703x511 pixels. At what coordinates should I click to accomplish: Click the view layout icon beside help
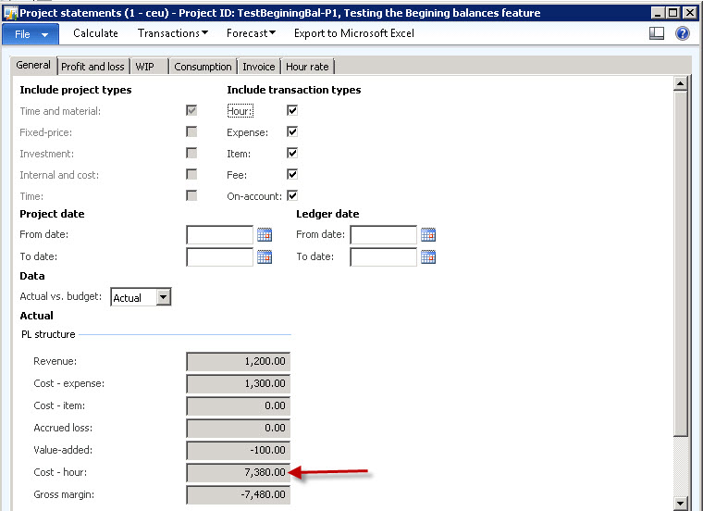657,33
